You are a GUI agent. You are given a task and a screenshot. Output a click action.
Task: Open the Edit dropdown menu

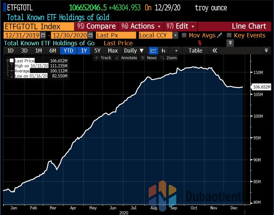(180, 26)
